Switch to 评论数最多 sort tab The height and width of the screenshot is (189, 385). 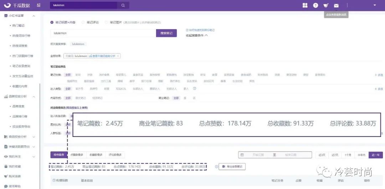115,155
